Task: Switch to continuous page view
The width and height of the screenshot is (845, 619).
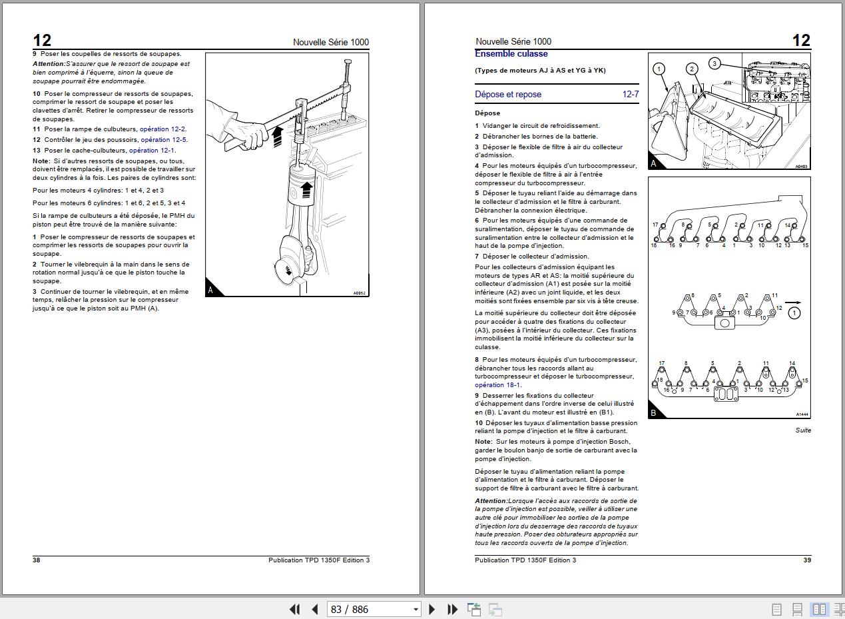Action: [x=797, y=609]
